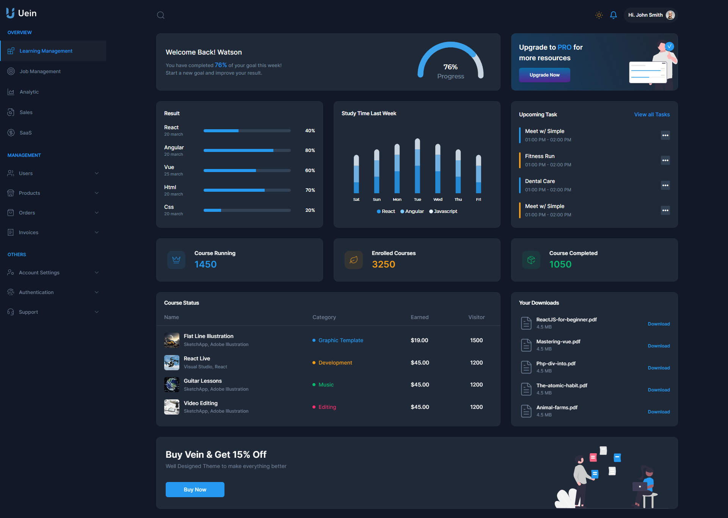The height and width of the screenshot is (518, 728).
Task: Open the Invoices menu item
Action: pos(28,232)
